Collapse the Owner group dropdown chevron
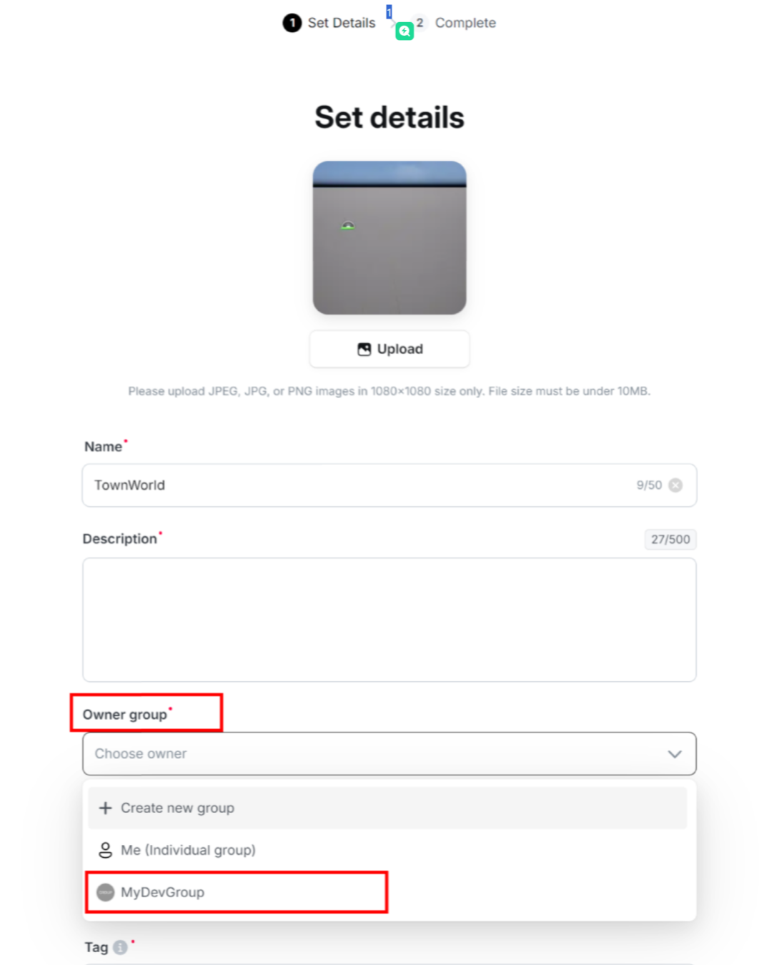Image resolution: width=779 pixels, height=965 pixels. [x=674, y=754]
